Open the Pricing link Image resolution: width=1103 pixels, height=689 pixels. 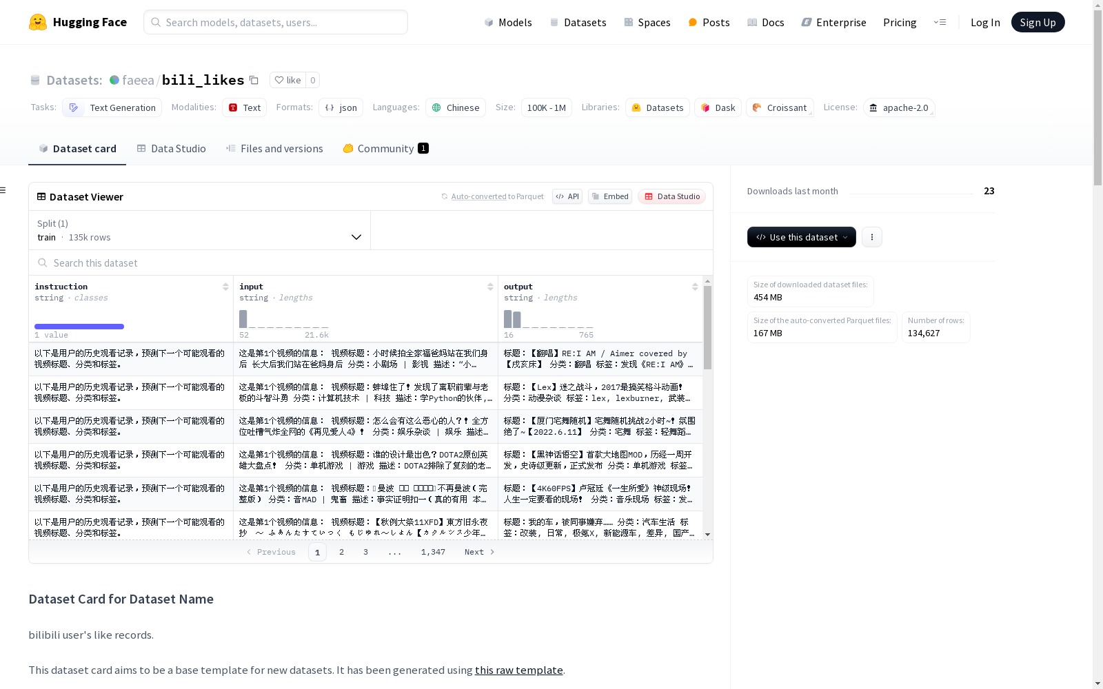[900, 22]
